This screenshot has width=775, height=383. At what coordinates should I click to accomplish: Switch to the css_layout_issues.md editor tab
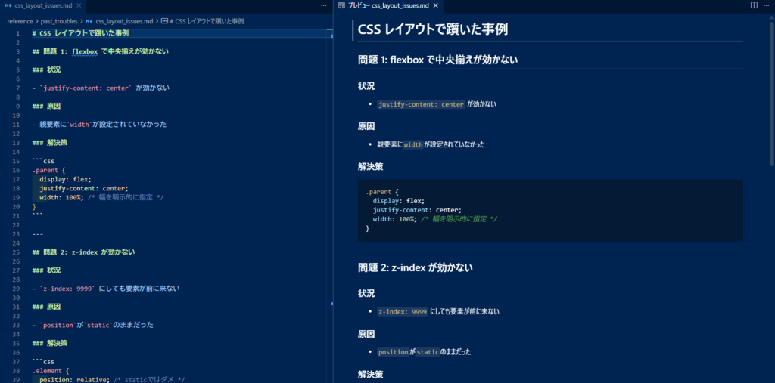[42, 5]
